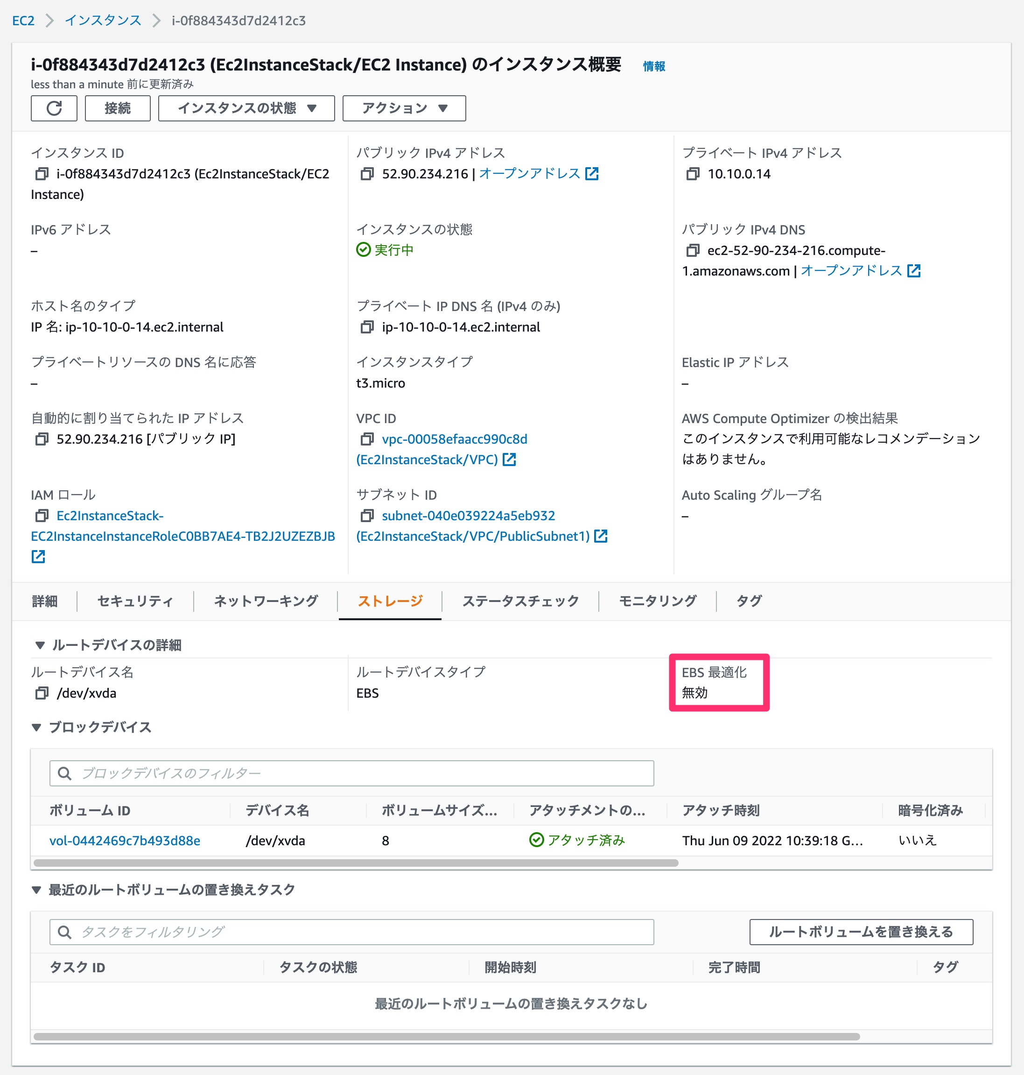1024x1075 pixels.
Task: Open volume vol-0442469c7b493d88e link
Action: pyautogui.click(x=125, y=840)
